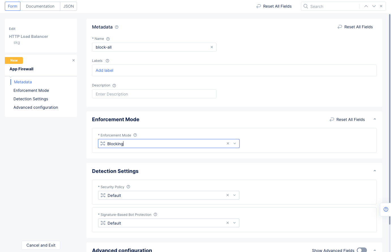Expand the Signature-Based Bot Protection dropdown
The height and width of the screenshot is (252, 391).
click(x=234, y=223)
